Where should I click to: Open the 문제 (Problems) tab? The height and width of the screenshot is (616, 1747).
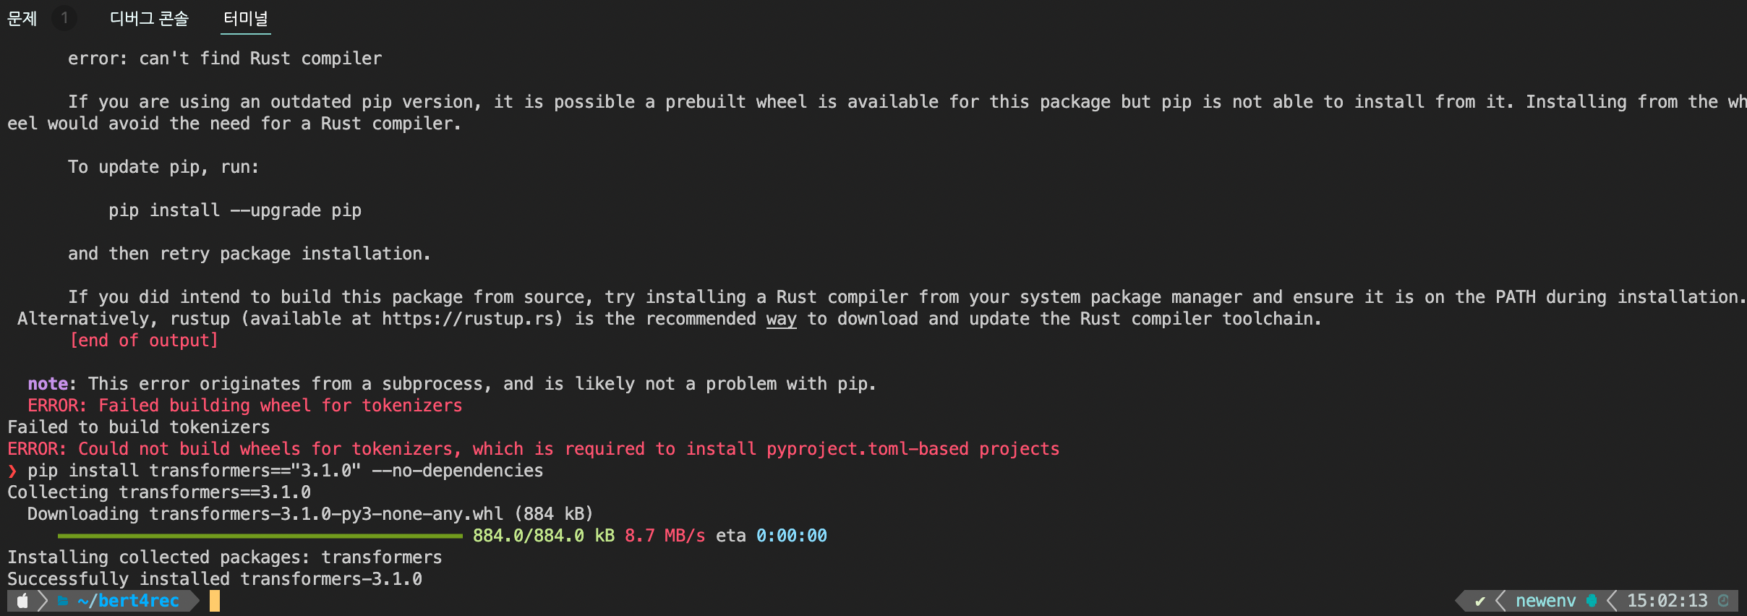click(x=22, y=18)
